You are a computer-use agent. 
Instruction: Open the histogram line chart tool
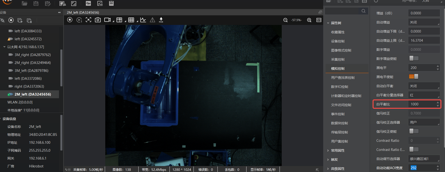coord(143,20)
